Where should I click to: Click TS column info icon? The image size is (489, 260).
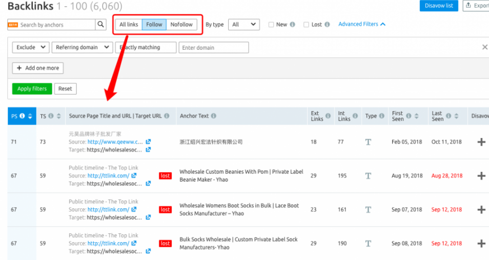click(x=51, y=116)
